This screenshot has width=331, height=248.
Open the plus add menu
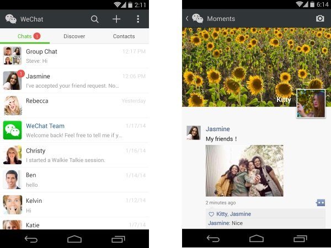(x=116, y=19)
